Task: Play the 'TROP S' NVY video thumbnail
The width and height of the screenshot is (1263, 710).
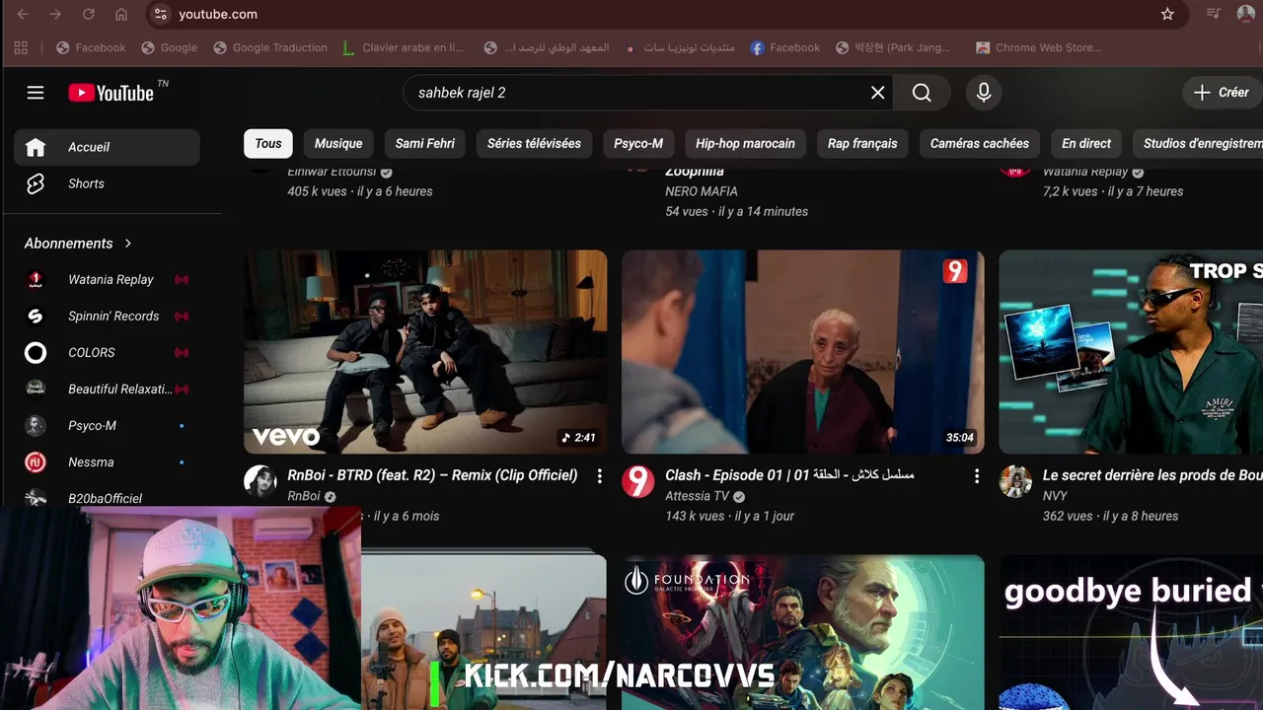Action: tap(1131, 352)
